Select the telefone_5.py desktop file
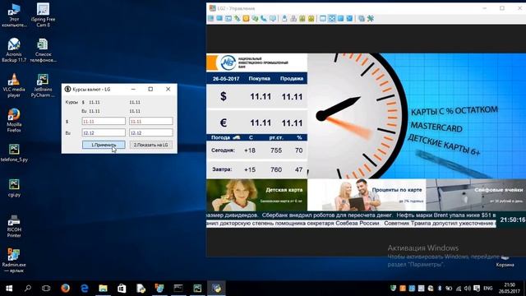526x296 pixels. (x=14, y=153)
